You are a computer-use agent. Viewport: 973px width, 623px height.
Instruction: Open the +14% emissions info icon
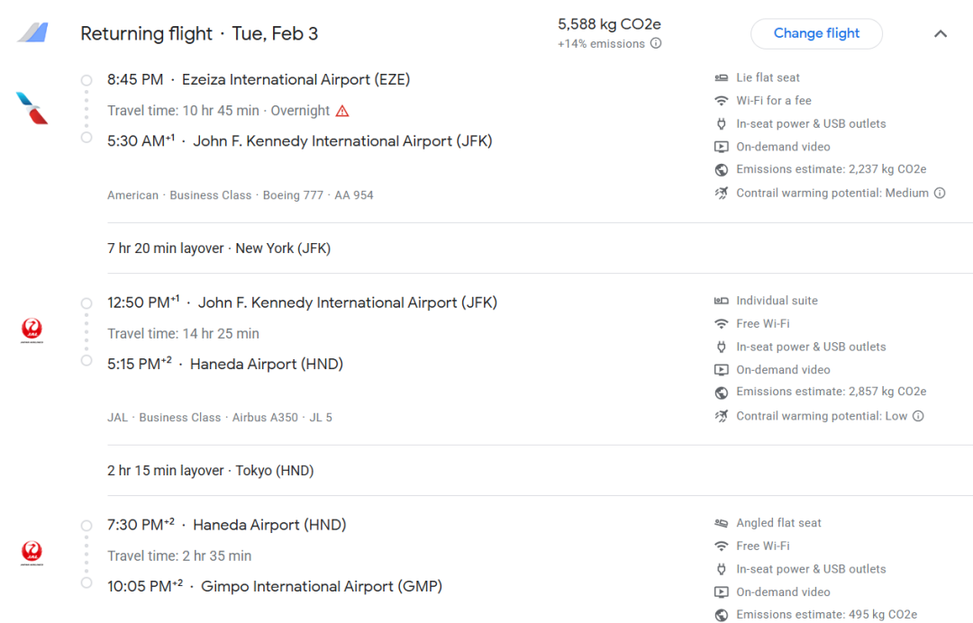pyautogui.click(x=656, y=43)
